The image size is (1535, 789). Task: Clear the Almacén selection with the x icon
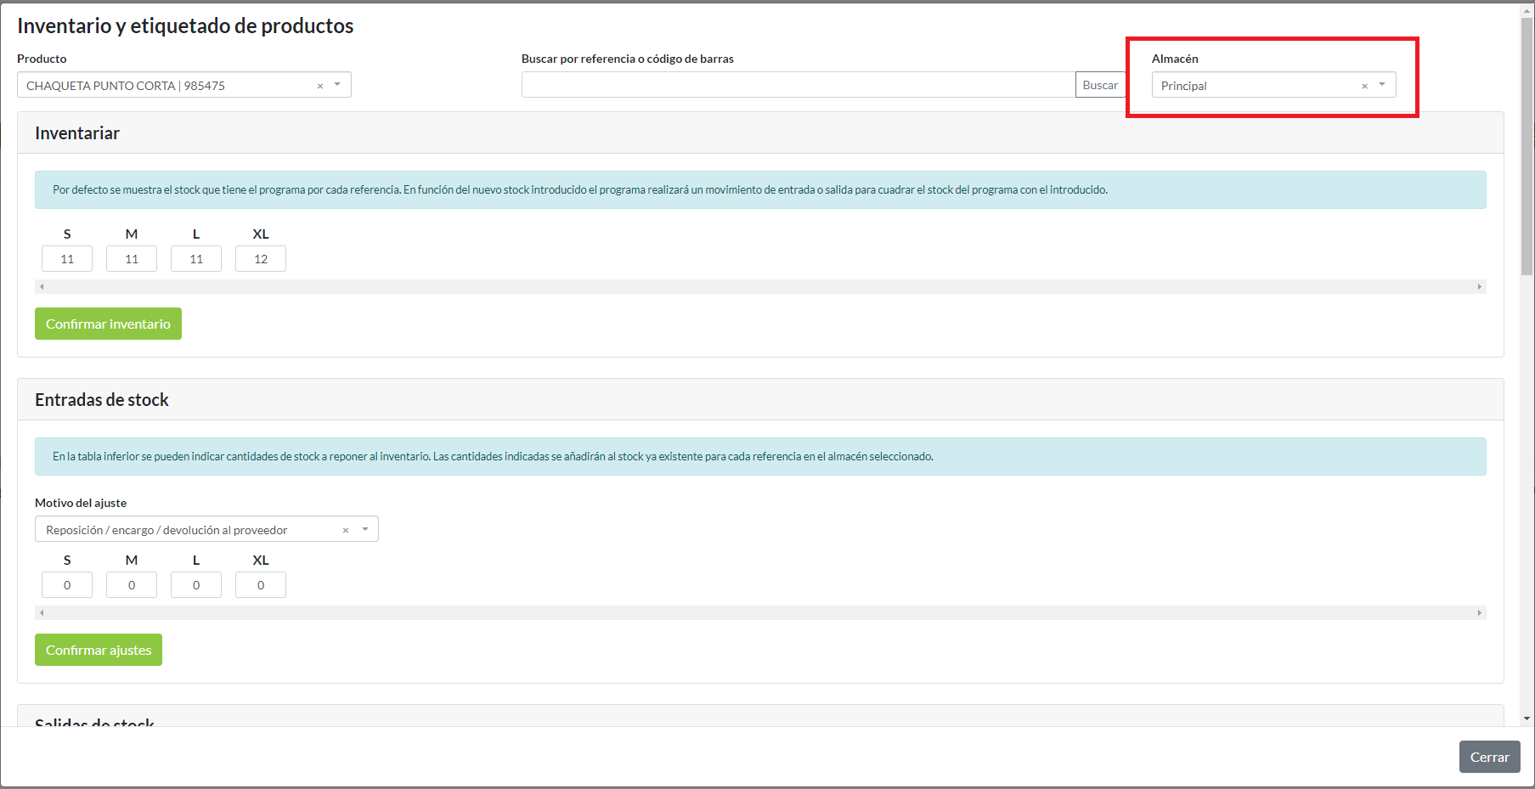click(x=1364, y=86)
